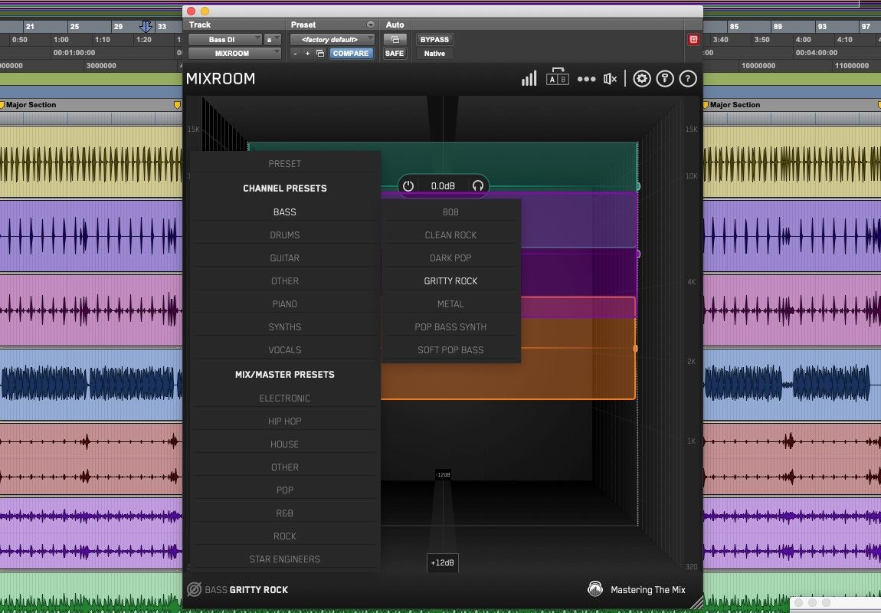Click the license key icon

665,79
